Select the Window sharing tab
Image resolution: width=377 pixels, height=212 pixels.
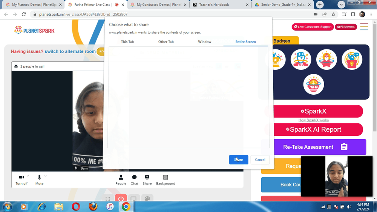click(205, 41)
